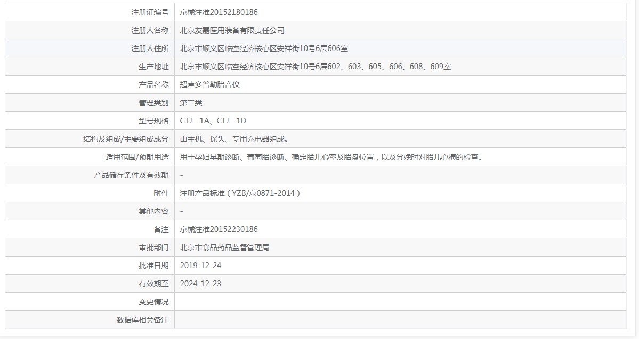The image size is (639, 339).
Task: Select the 结构及组成/主要组成成分 label
Action: click(126, 139)
